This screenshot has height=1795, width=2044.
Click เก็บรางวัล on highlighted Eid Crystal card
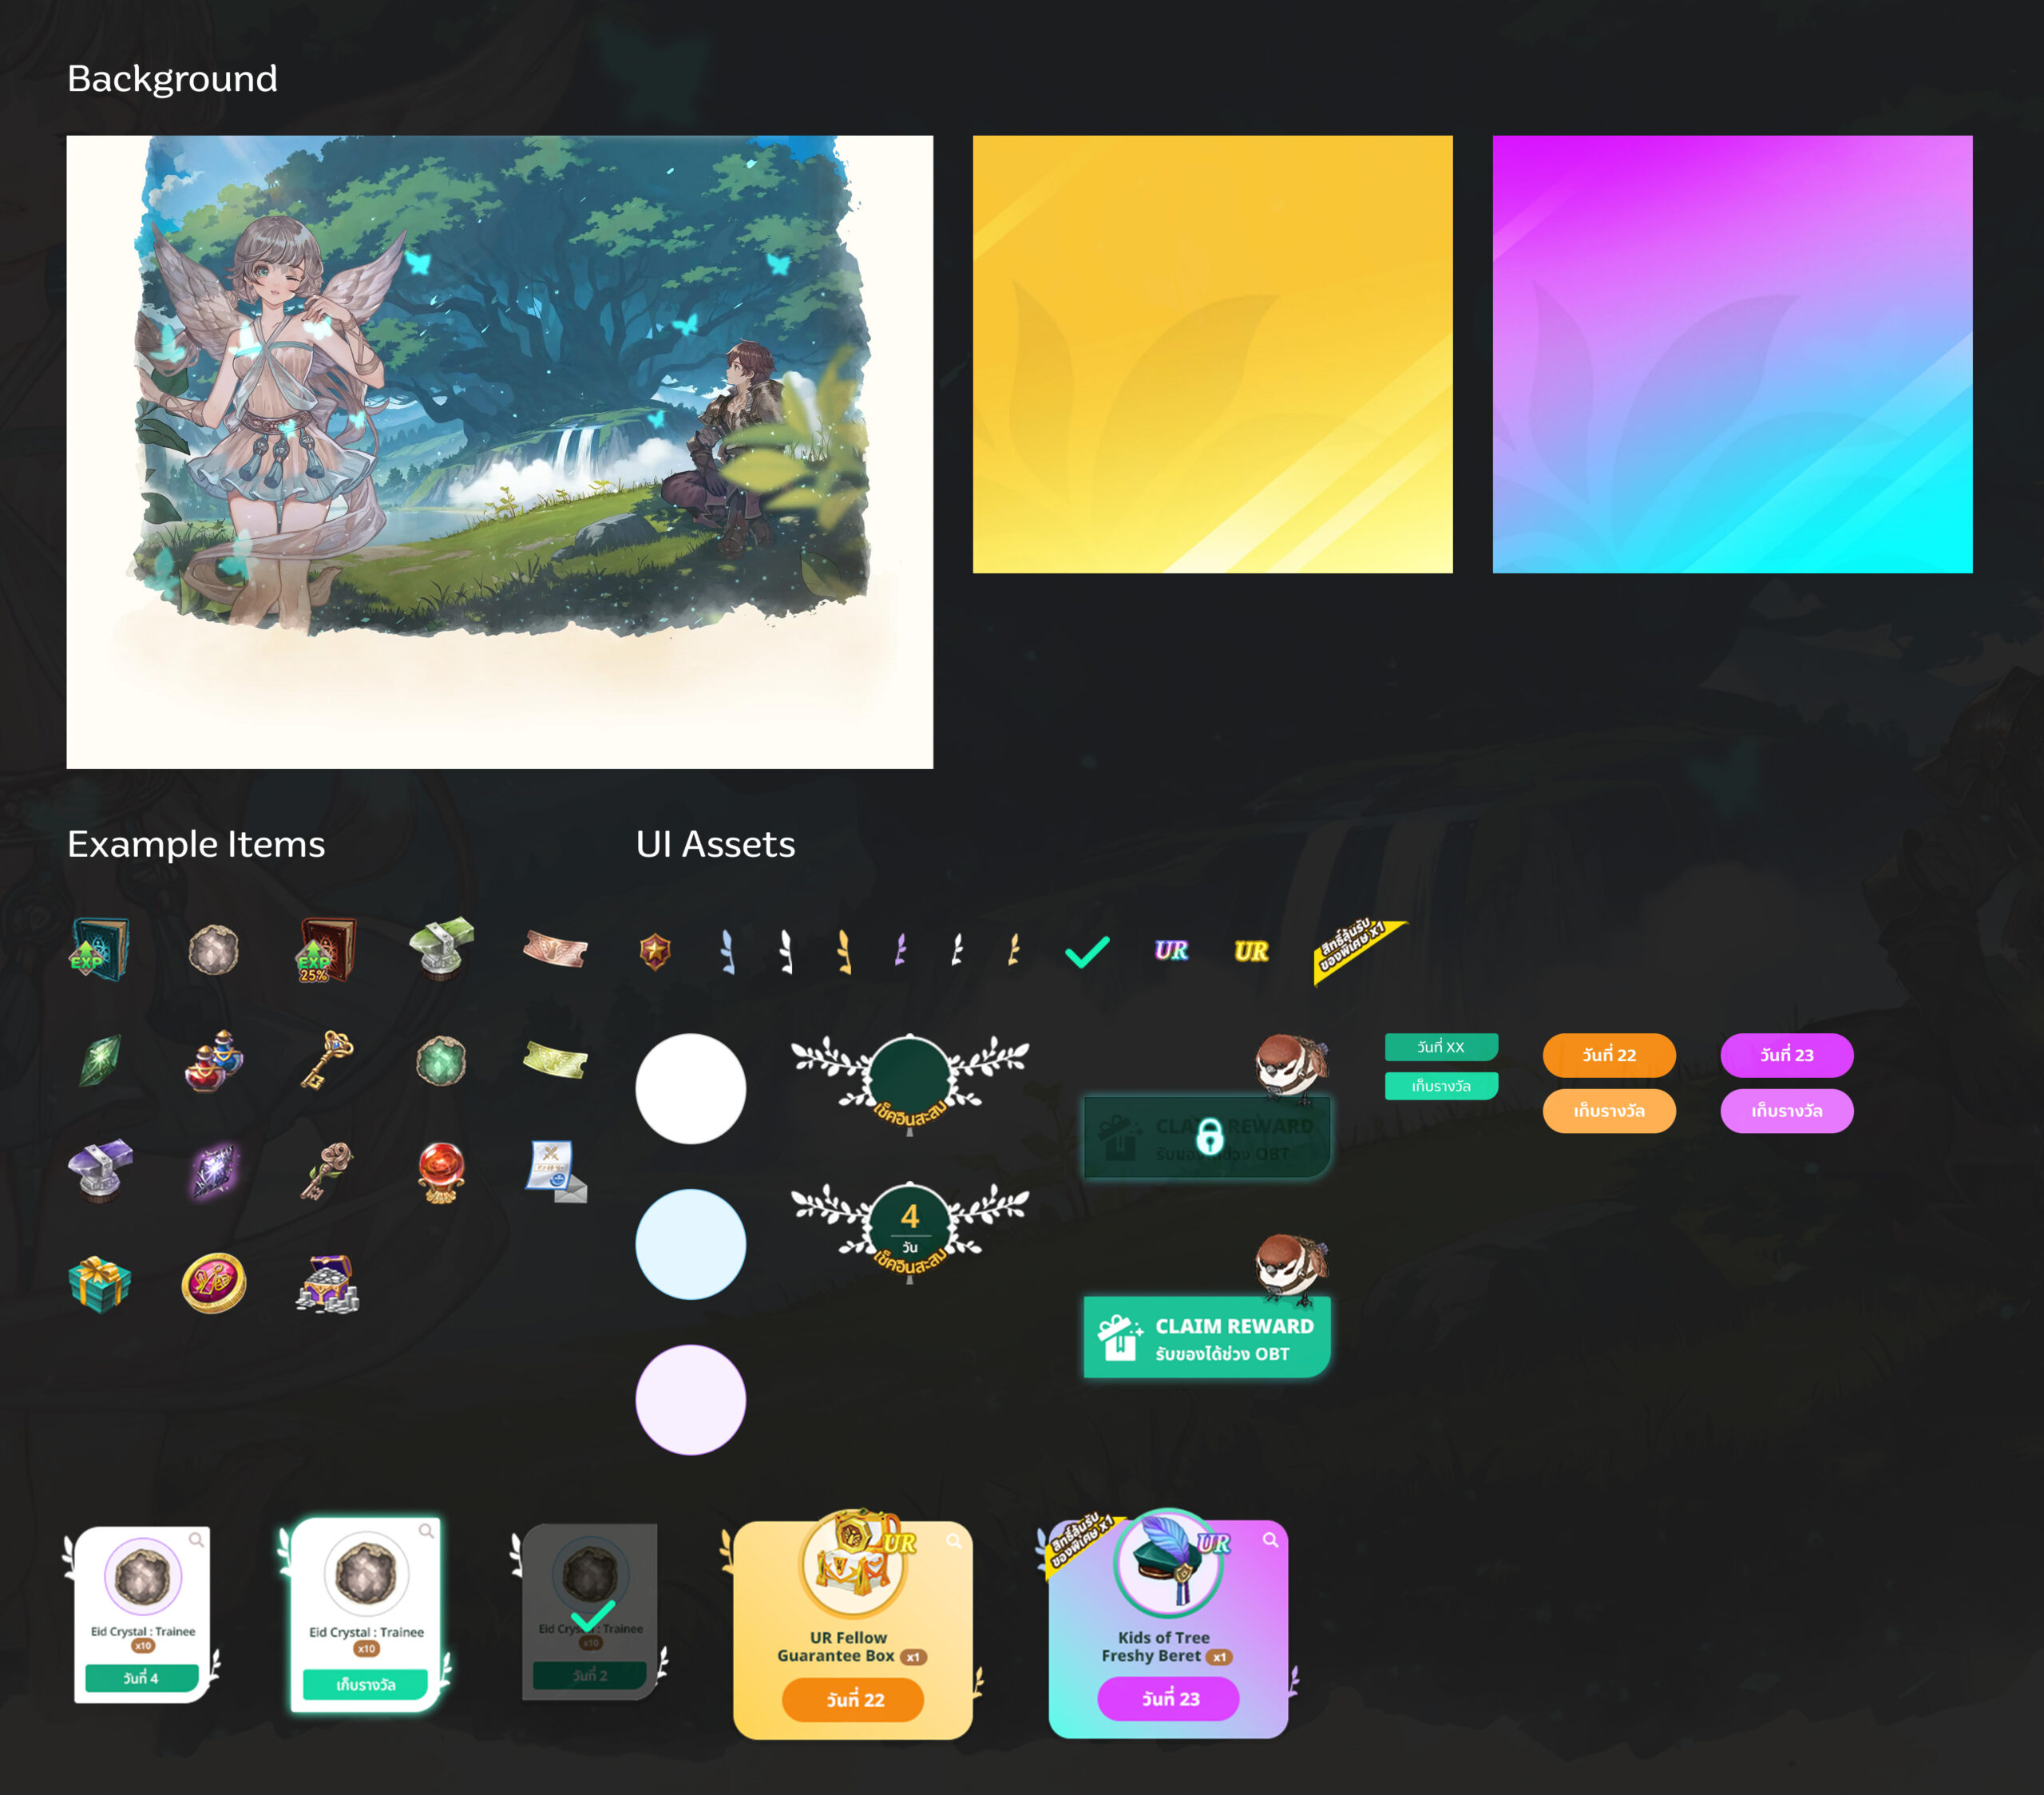click(365, 1685)
